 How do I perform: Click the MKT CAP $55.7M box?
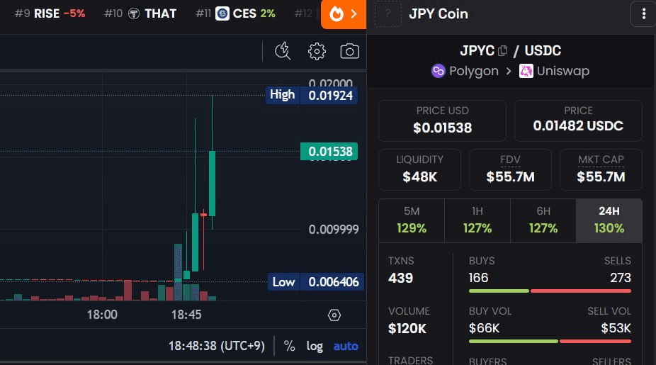601,169
